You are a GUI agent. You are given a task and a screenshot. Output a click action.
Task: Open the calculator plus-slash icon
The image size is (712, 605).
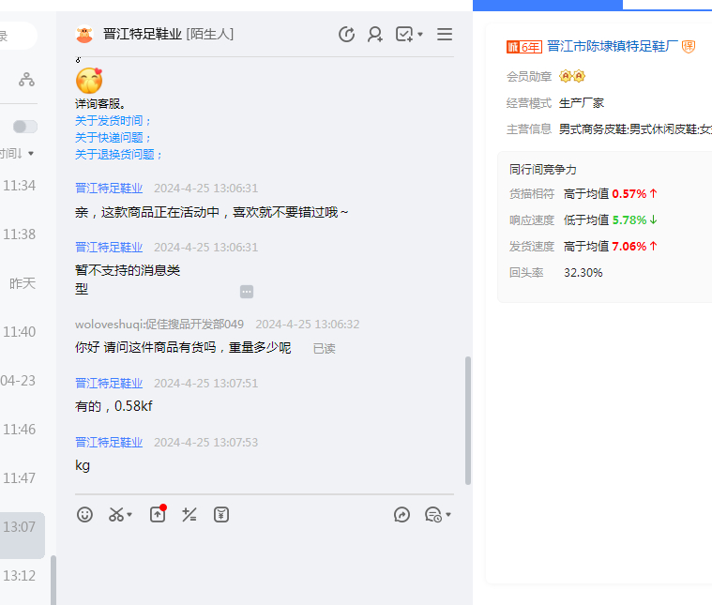189,514
